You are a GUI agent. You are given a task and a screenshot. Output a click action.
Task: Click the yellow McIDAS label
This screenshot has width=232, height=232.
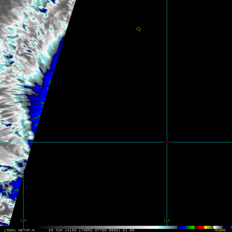tap(220, 230)
